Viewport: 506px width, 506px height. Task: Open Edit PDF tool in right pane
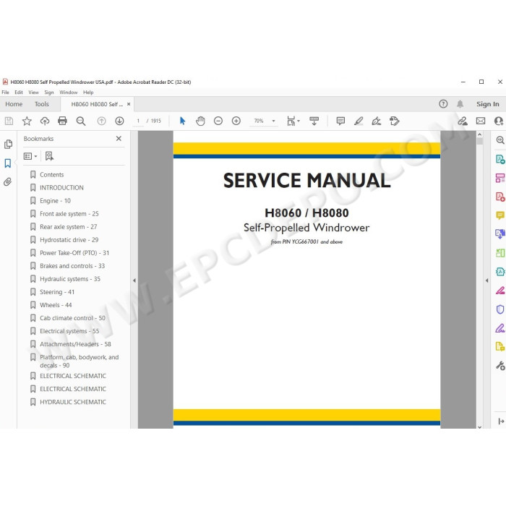click(500, 178)
